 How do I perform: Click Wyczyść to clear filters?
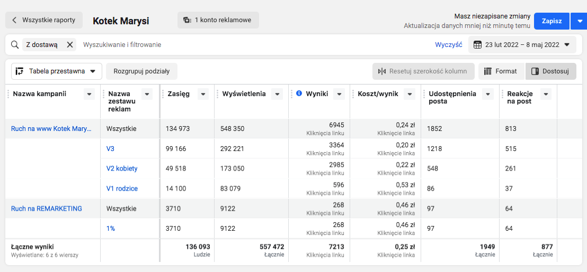448,45
